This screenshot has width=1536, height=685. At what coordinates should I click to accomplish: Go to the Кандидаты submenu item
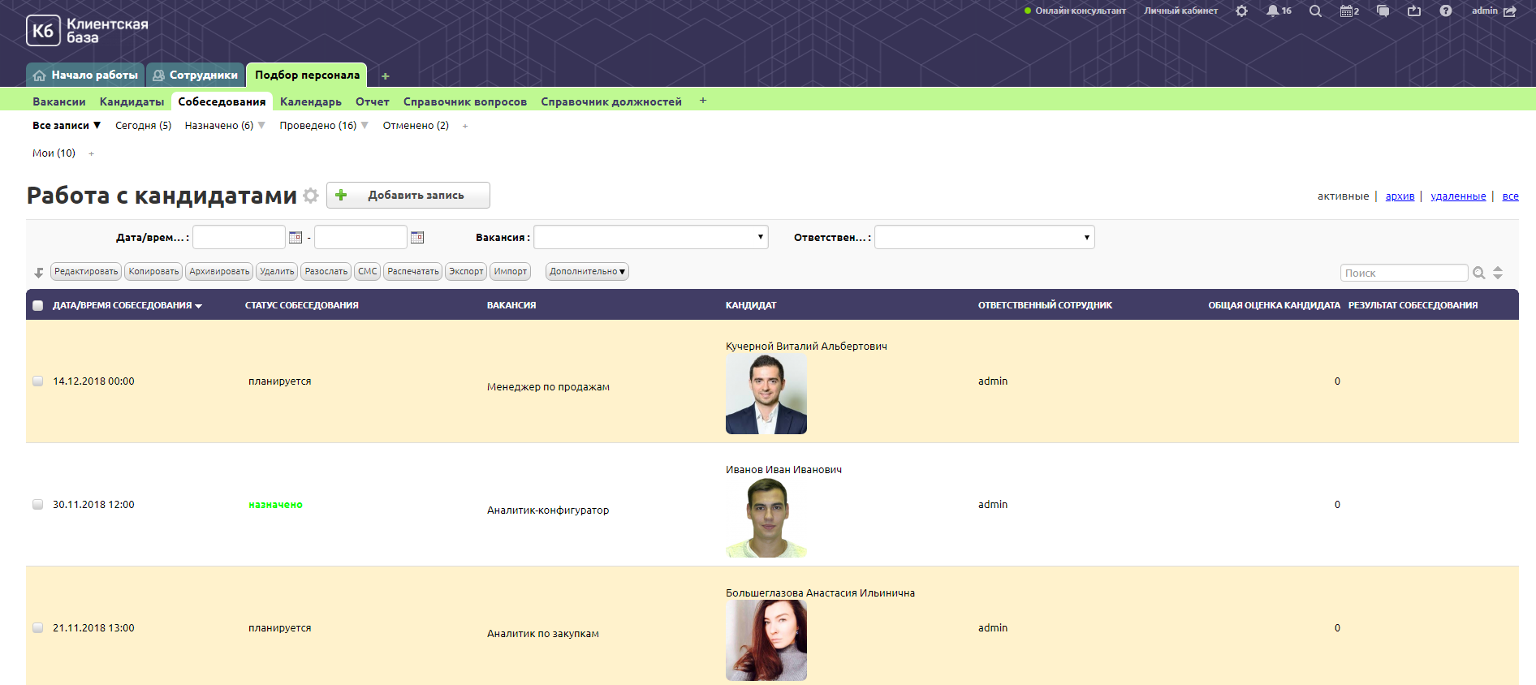pyautogui.click(x=132, y=102)
